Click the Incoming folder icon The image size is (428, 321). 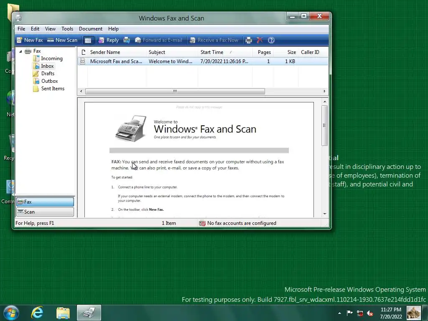(x=36, y=59)
